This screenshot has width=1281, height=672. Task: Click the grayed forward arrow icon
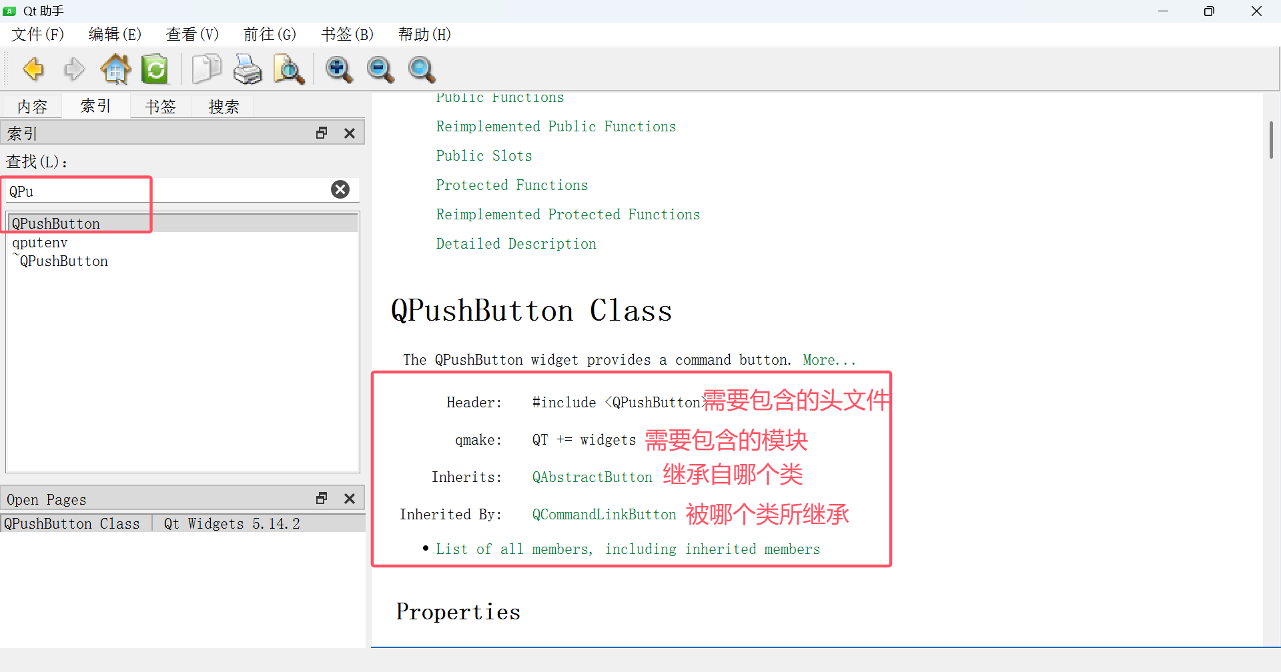[74, 69]
